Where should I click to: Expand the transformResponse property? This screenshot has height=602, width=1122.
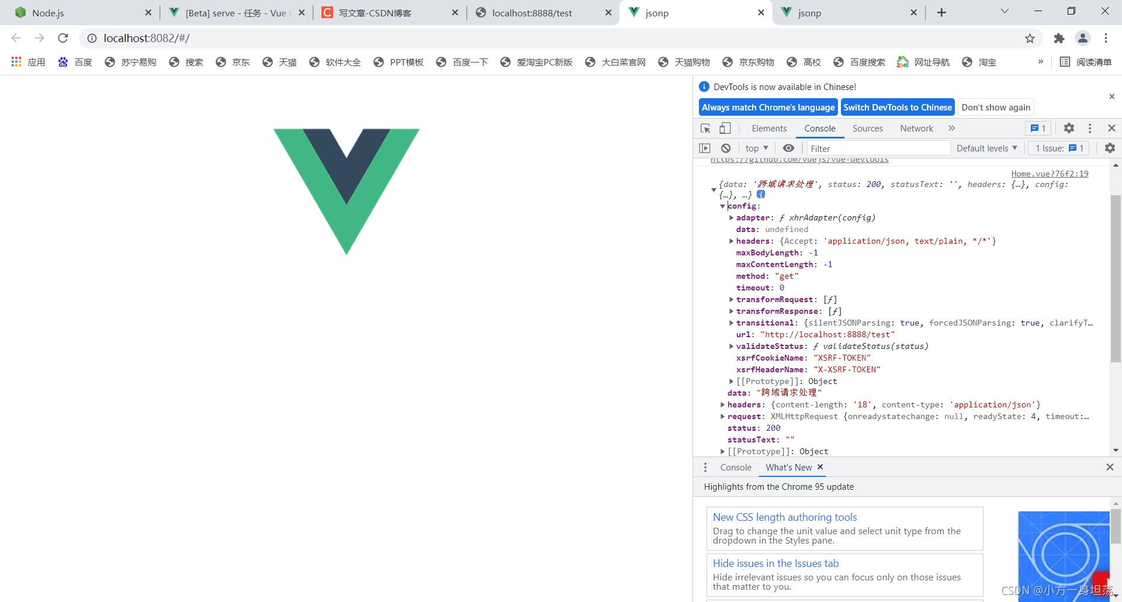[x=731, y=312]
